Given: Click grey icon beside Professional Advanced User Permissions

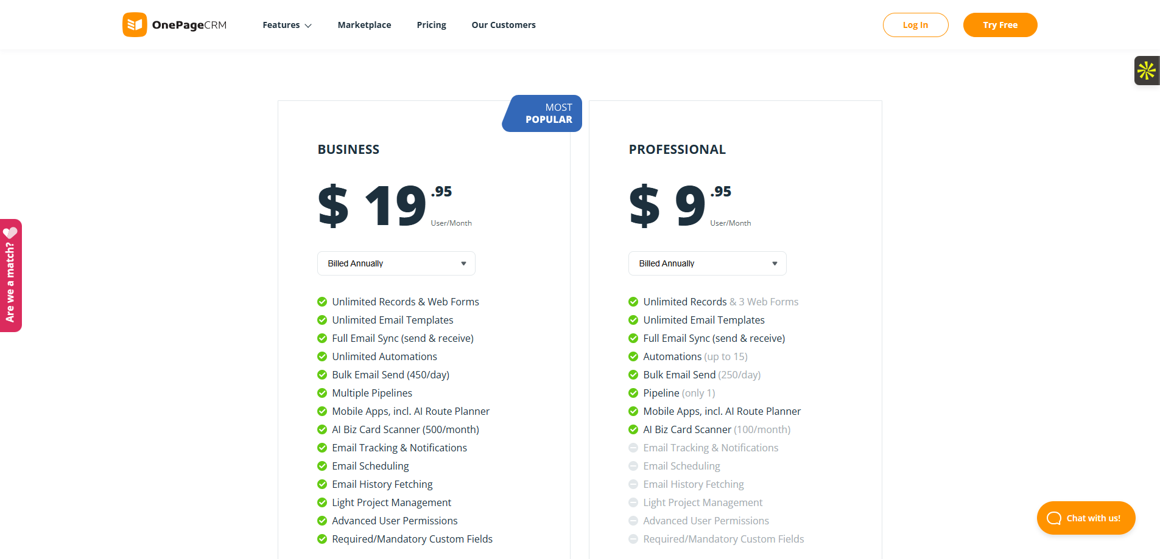Looking at the screenshot, I should point(633,521).
